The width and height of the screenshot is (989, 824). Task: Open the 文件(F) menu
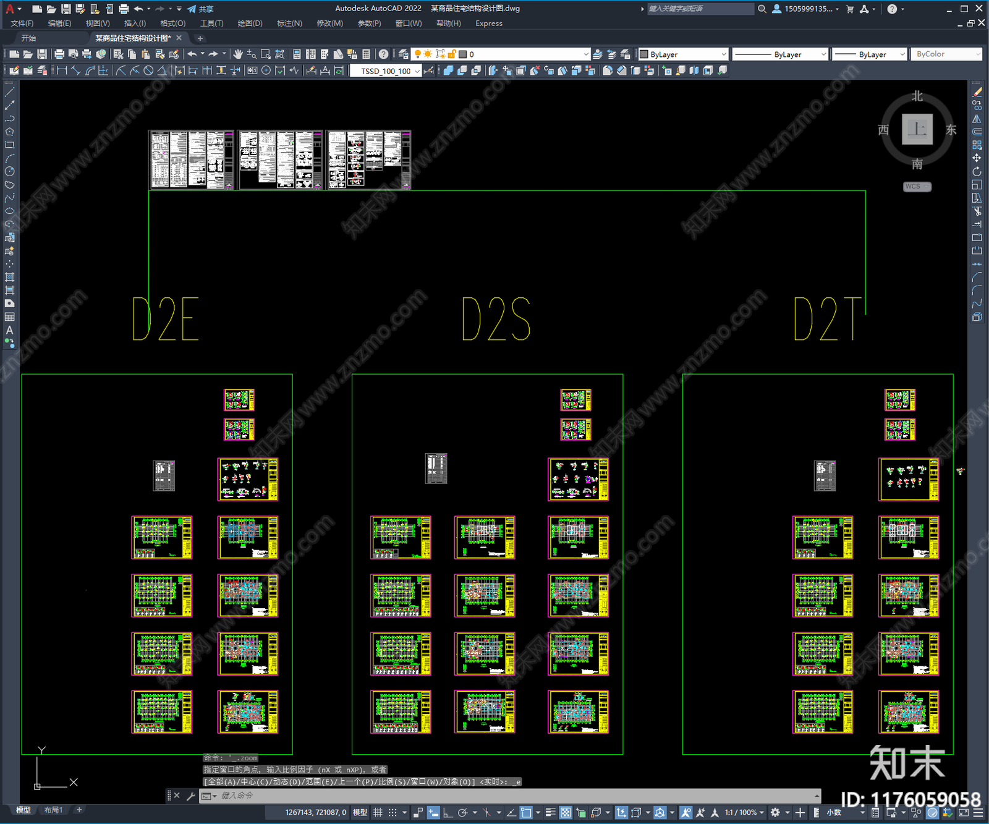click(x=22, y=23)
